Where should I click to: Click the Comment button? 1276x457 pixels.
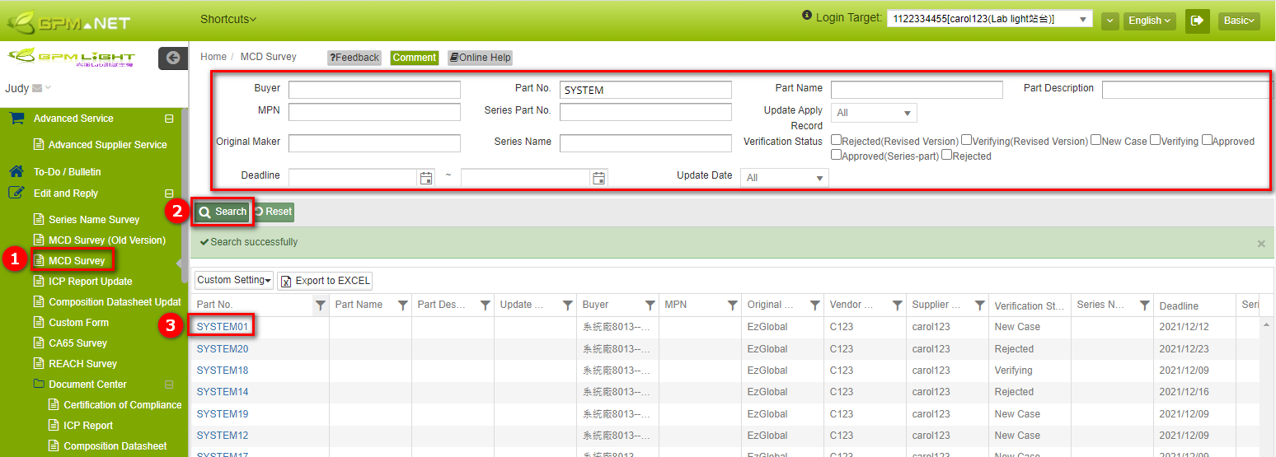coord(414,58)
